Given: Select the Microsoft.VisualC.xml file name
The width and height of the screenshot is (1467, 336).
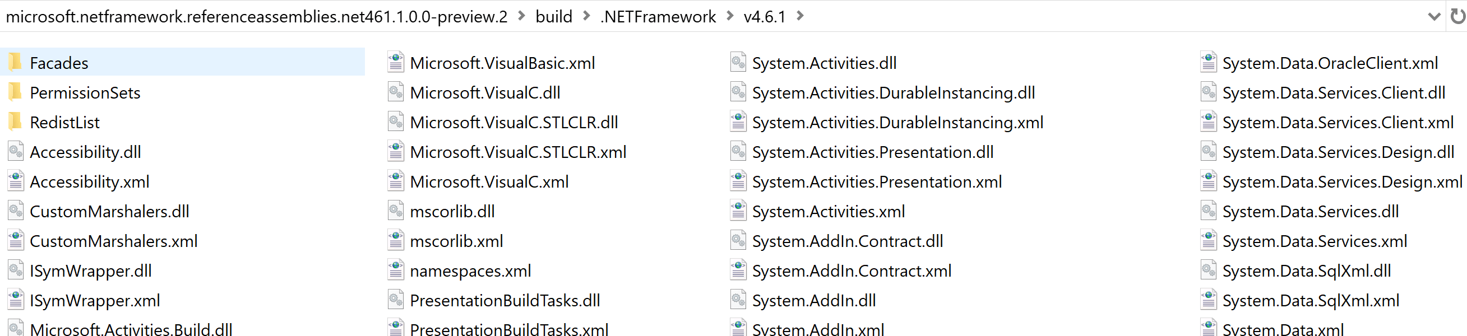Looking at the screenshot, I should click(489, 181).
